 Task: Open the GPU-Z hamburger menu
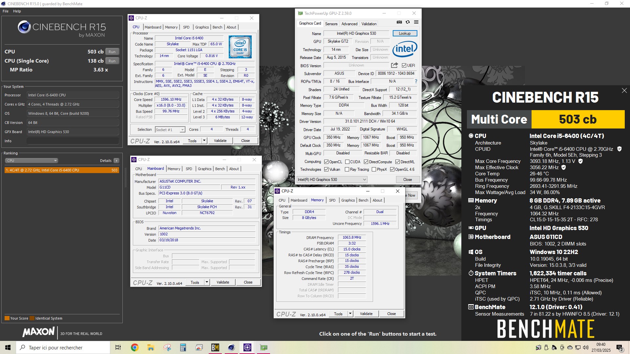pos(416,22)
